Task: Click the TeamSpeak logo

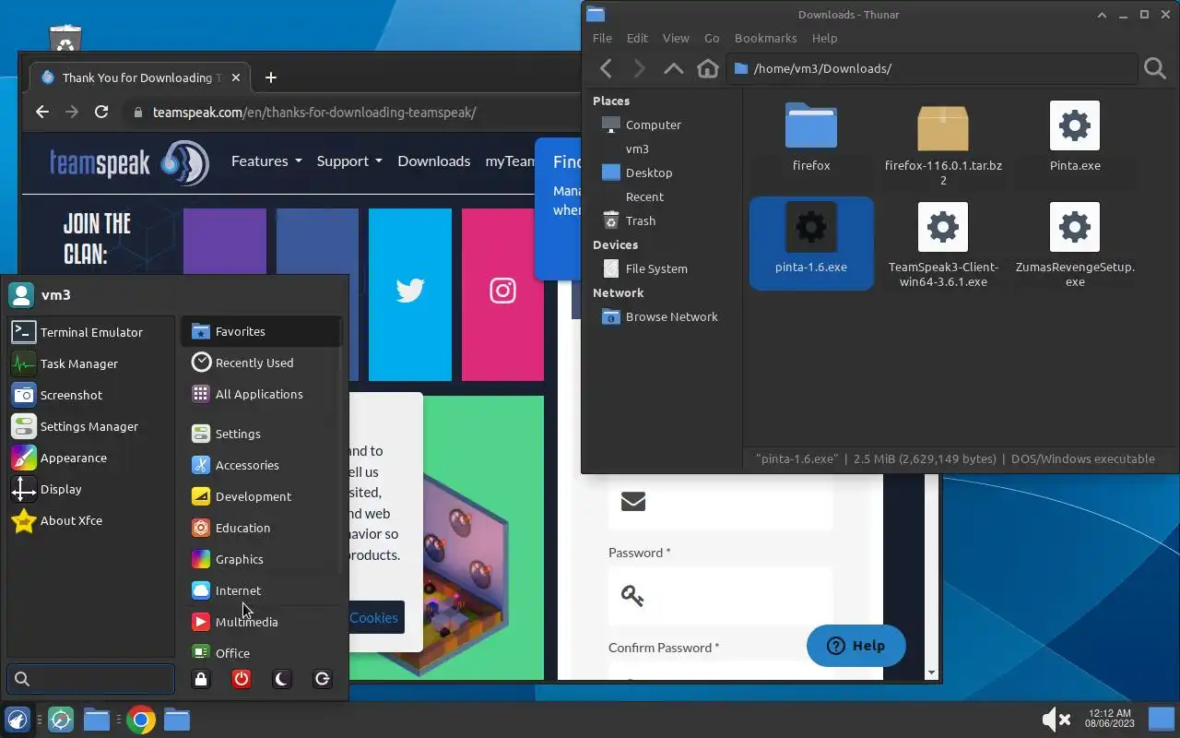Action: [129, 164]
